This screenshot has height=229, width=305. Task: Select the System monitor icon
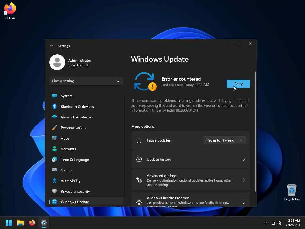pyautogui.click(x=55, y=96)
